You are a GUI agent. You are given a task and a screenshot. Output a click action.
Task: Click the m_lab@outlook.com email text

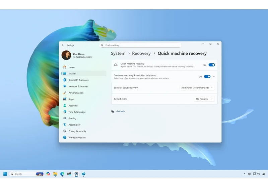click(82, 57)
